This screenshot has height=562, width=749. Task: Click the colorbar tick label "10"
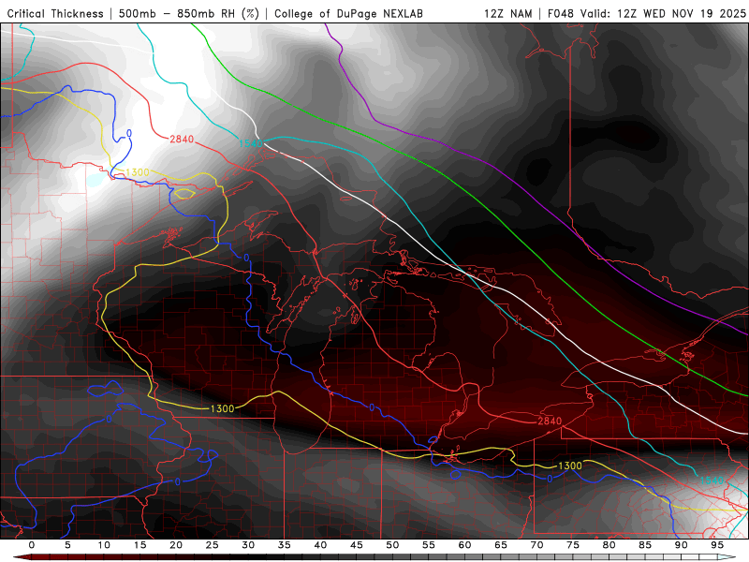pos(104,545)
